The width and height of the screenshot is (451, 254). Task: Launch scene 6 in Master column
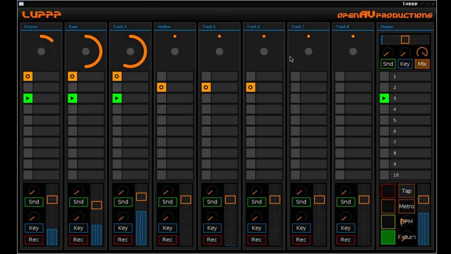click(x=384, y=131)
